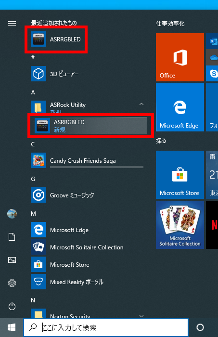Open ASRRGBLED under recently added
The image size is (218, 337).
pos(56,39)
